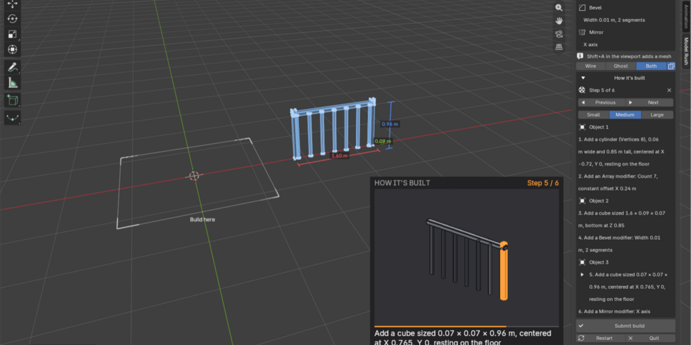691x345 pixels.
Task: Click Submit build
Action: 626,326
